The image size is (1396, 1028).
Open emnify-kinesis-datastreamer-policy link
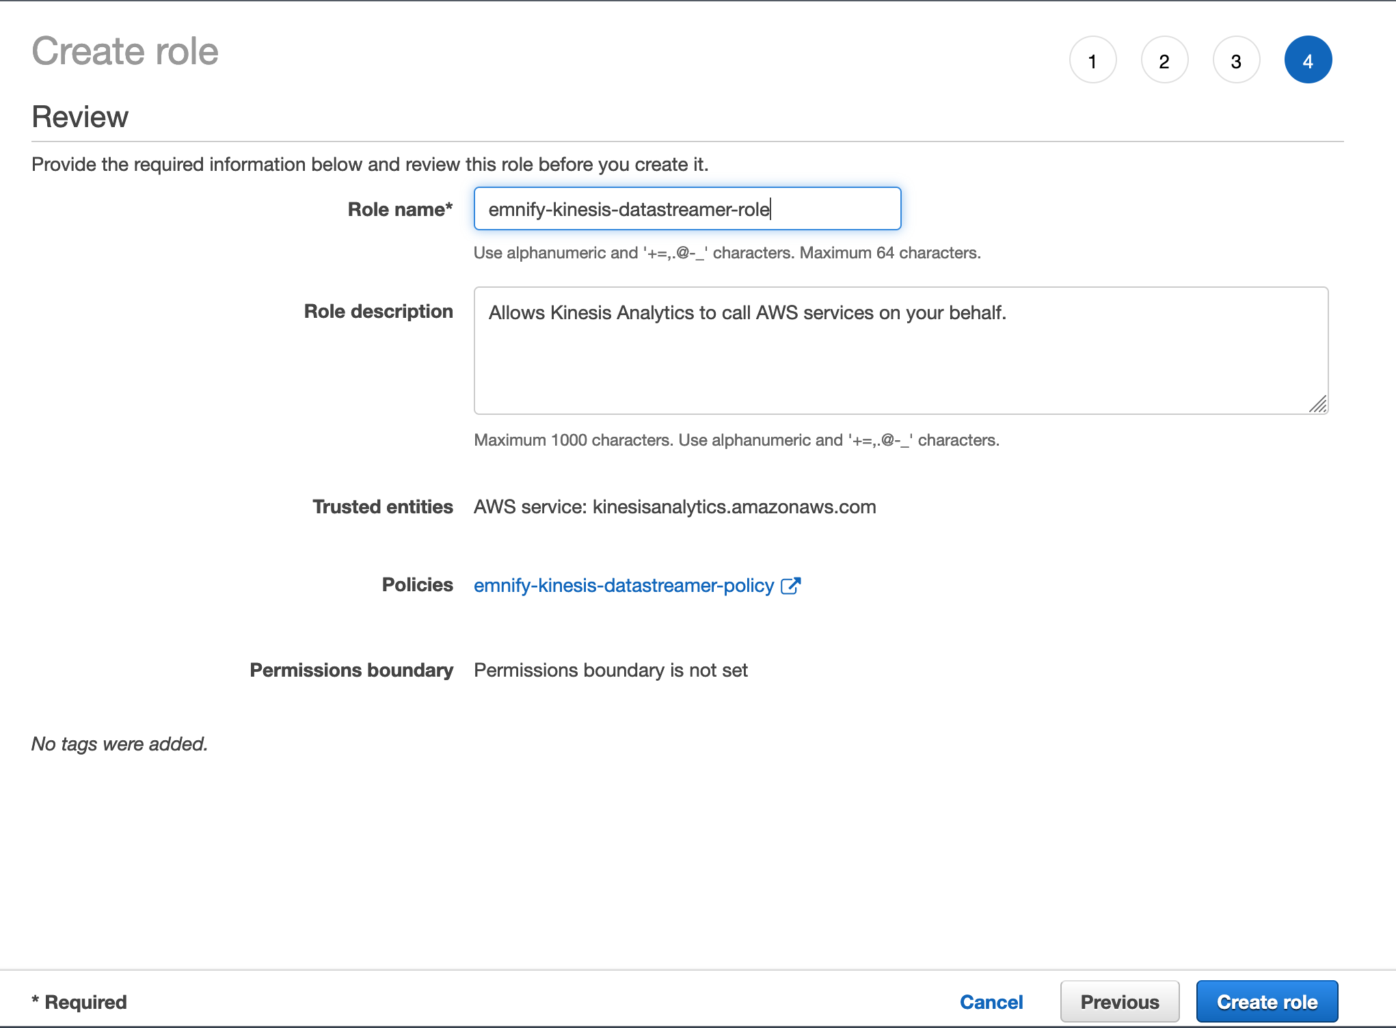(x=623, y=586)
